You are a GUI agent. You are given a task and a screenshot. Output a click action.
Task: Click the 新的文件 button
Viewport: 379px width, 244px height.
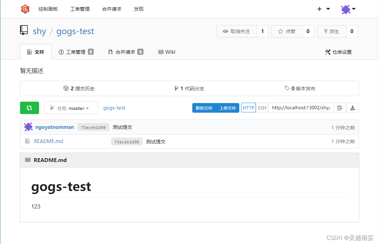click(x=203, y=108)
